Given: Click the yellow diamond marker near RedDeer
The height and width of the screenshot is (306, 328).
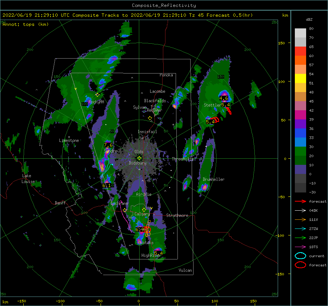Looking at the screenshot, I should (x=150, y=118).
